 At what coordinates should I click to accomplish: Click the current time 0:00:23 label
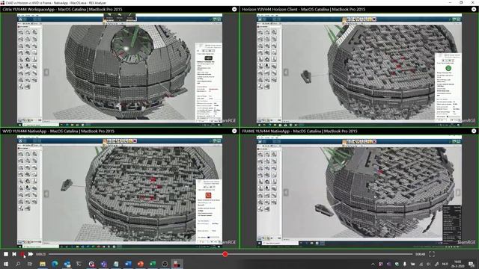[40, 254]
